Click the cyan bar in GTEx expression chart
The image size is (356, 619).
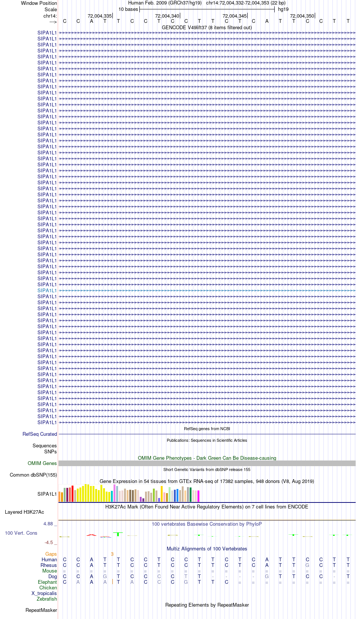coord(112,496)
